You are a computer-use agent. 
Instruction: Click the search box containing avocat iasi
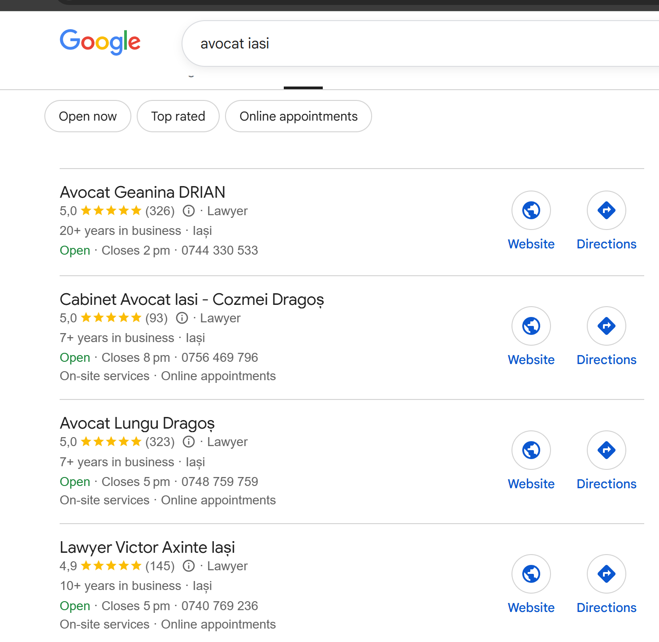[421, 43]
